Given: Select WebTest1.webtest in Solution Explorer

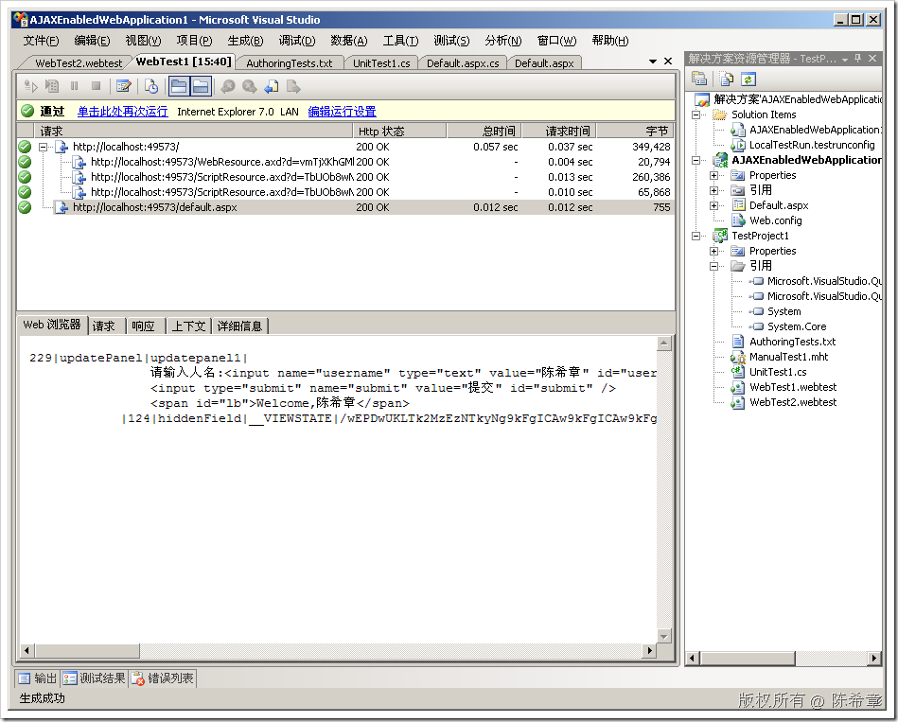Looking at the screenshot, I should (x=793, y=387).
